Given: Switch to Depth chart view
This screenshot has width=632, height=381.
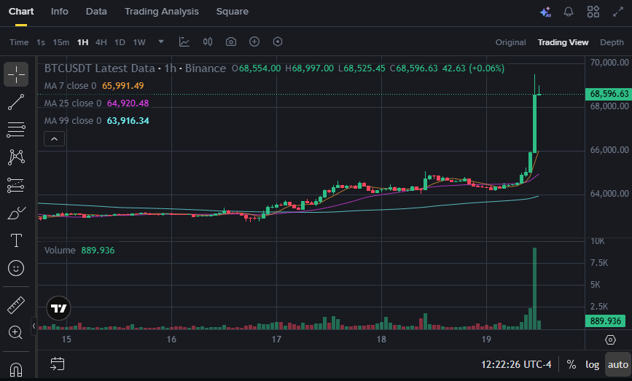Looking at the screenshot, I should coord(612,42).
